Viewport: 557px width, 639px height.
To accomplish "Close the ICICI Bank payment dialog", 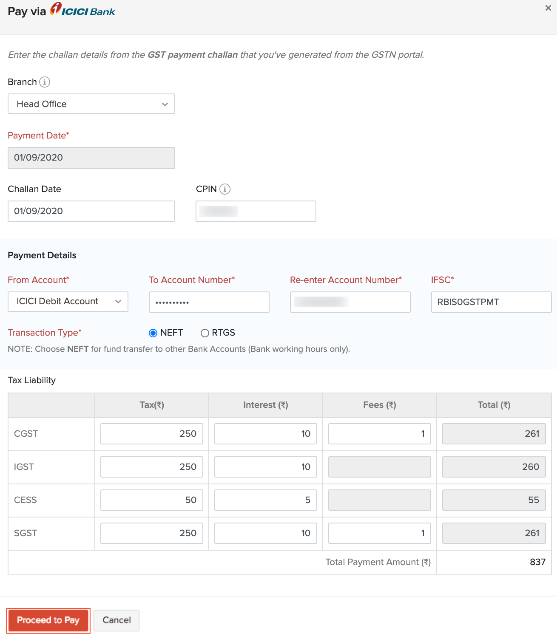I will point(548,8).
